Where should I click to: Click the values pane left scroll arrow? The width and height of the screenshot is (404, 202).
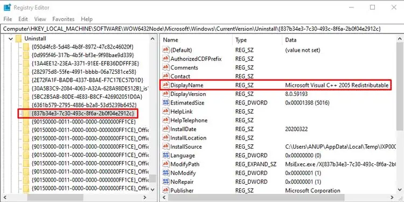point(164,197)
